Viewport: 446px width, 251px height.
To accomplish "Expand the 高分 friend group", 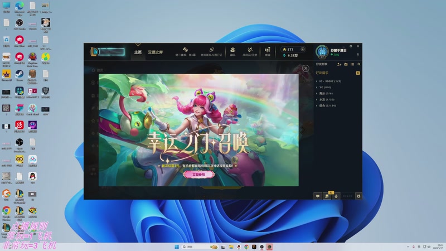I will tap(324, 93).
